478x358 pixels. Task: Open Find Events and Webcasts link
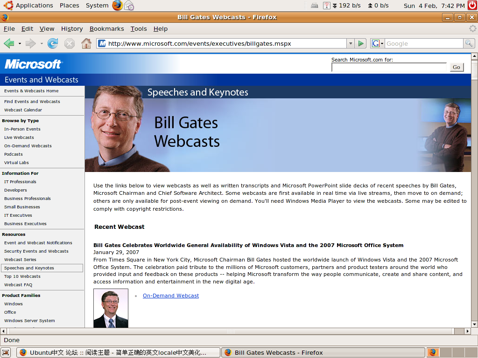32,101
